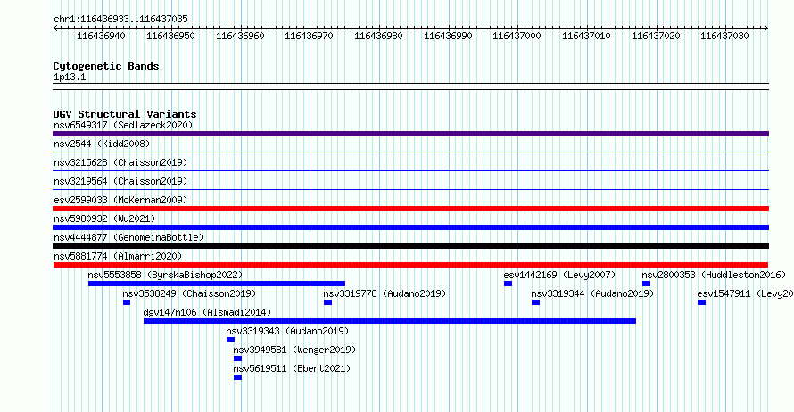Open the nsv2544 (Kidd2008) label
794x412 pixels.
click(x=102, y=144)
